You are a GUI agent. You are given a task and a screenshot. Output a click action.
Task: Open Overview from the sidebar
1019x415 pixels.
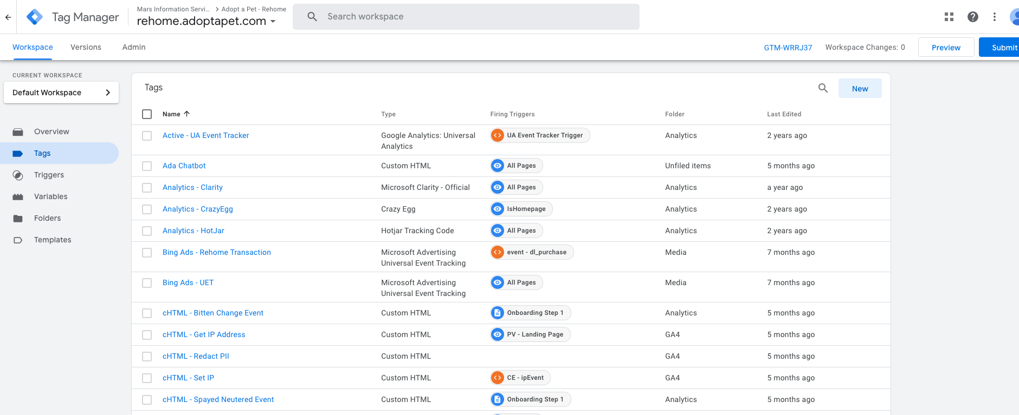pos(51,131)
